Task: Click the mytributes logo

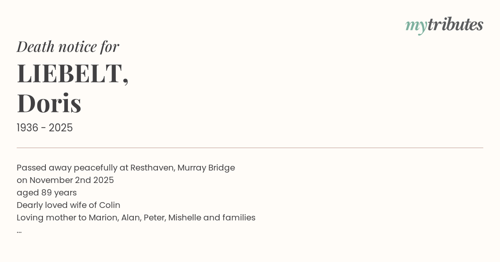Action: pyautogui.click(x=444, y=25)
